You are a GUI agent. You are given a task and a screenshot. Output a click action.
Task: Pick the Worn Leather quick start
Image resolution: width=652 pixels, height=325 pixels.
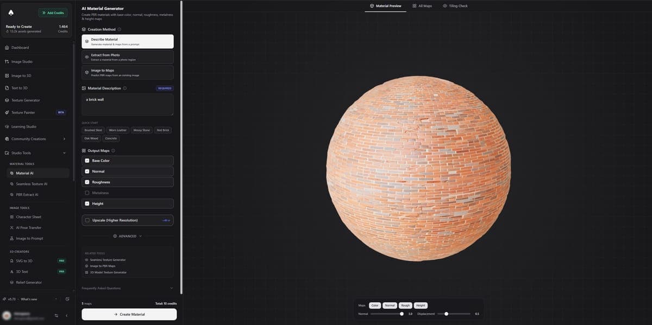click(117, 130)
